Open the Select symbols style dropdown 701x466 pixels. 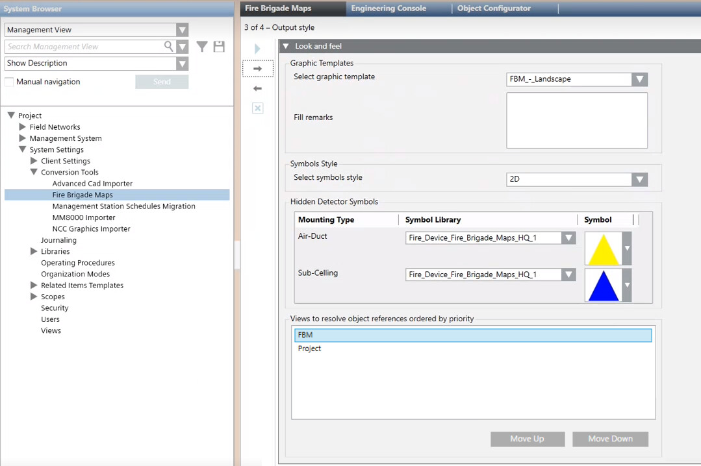(640, 178)
